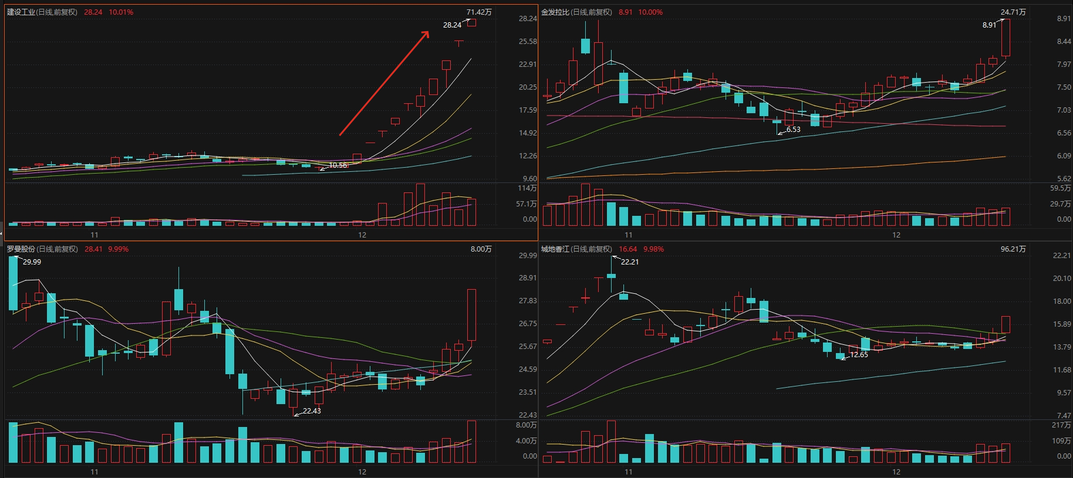
Task: Click the 24.59 price axis label
Action: tap(528, 369)
